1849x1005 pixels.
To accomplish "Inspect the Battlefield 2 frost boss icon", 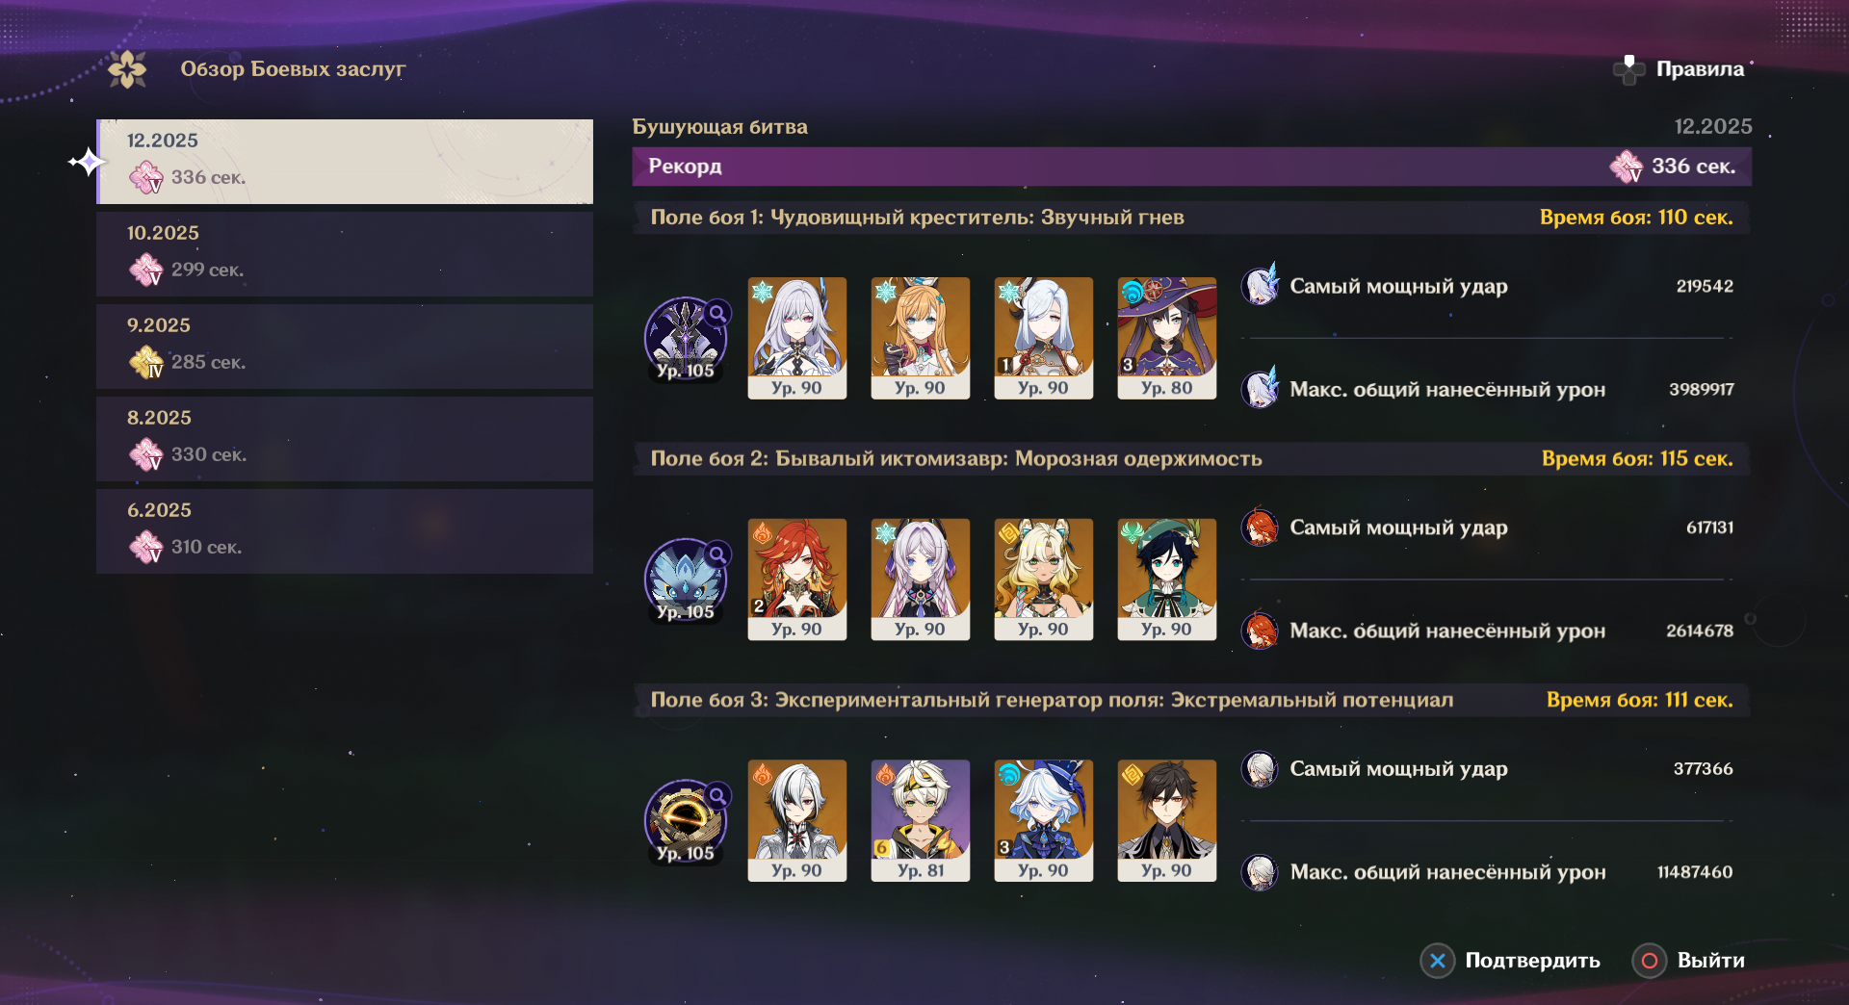I will (686, 580).
